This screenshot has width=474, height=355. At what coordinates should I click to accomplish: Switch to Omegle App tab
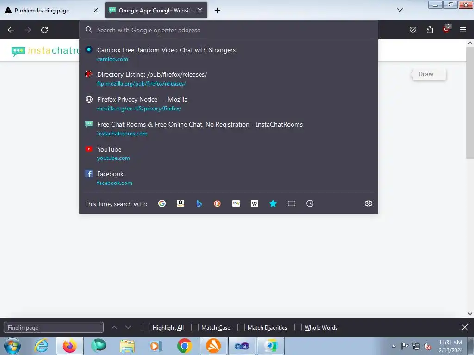[x=156, y=10]
